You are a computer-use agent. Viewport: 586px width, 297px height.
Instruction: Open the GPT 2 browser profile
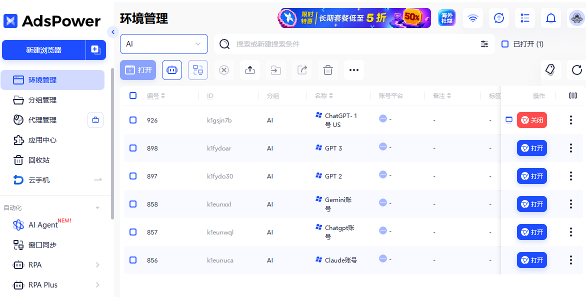coord(532,176)
